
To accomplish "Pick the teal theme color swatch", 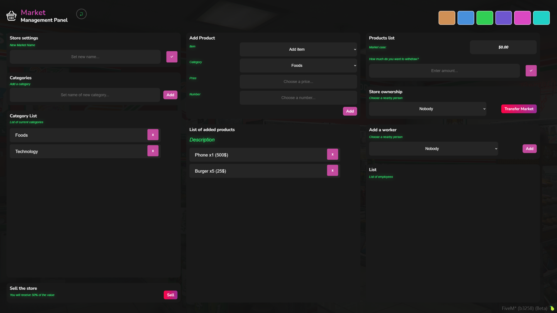I will coord(541,18).
